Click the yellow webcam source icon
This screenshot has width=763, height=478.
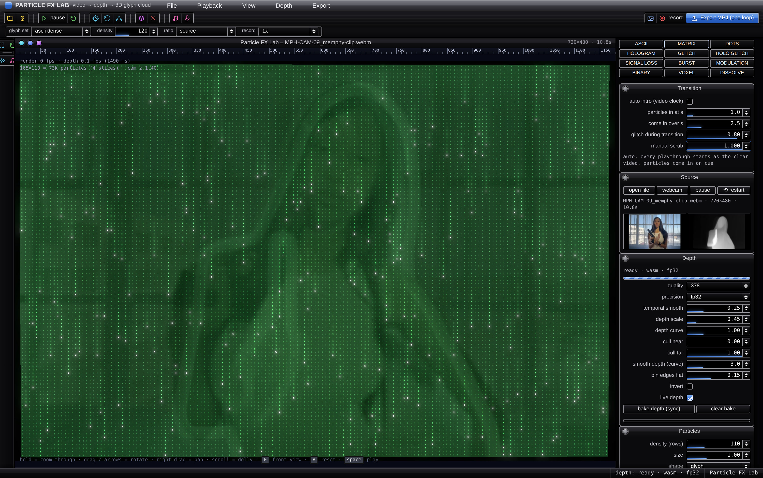(22, 18)
